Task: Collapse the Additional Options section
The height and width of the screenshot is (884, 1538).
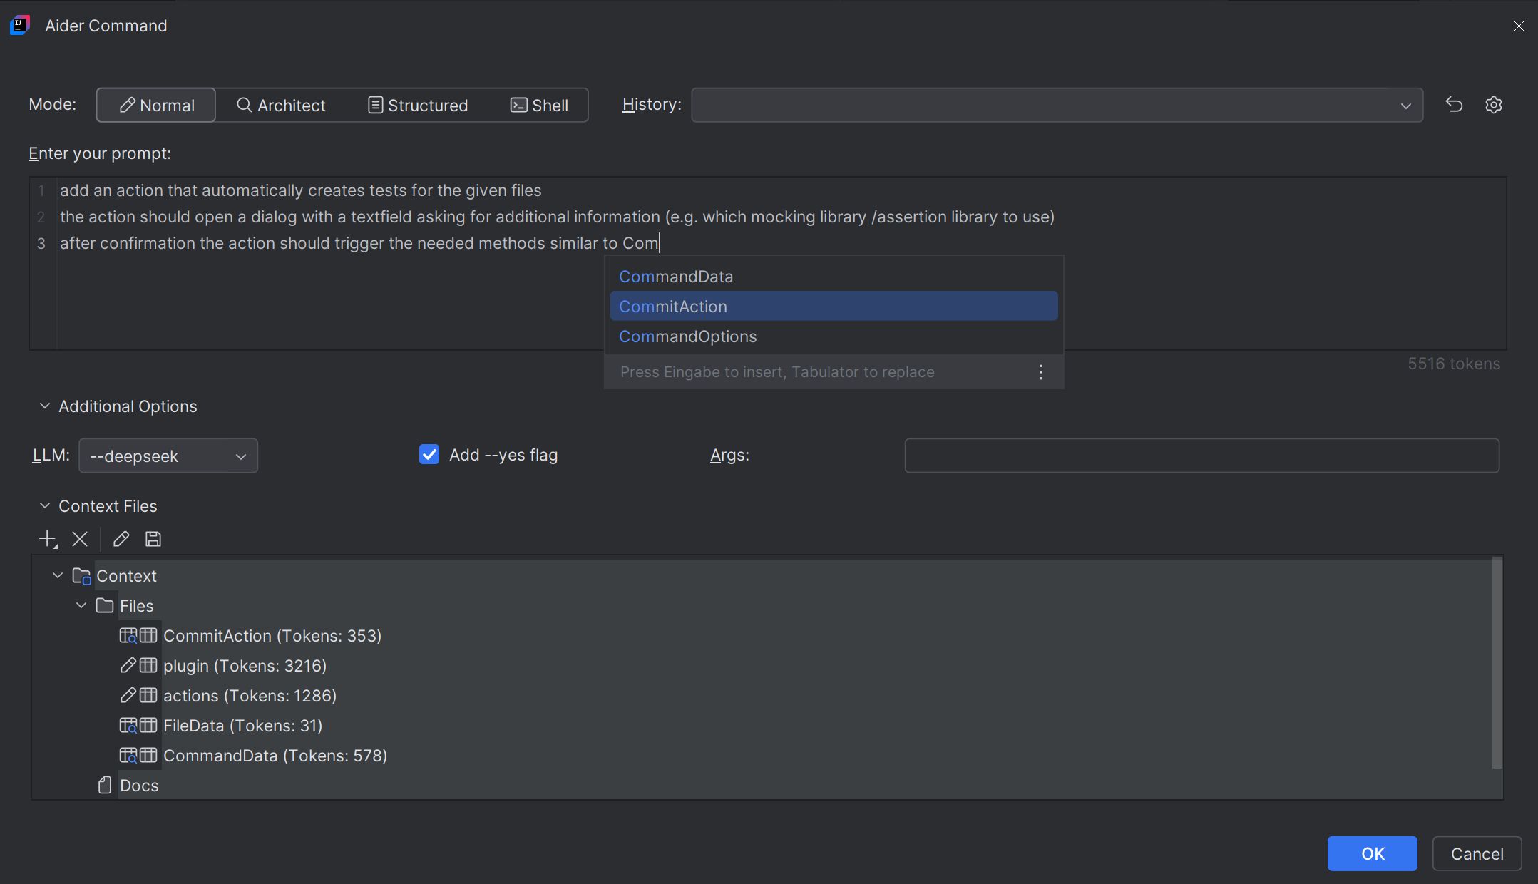Action: click(x=45, y=406)
